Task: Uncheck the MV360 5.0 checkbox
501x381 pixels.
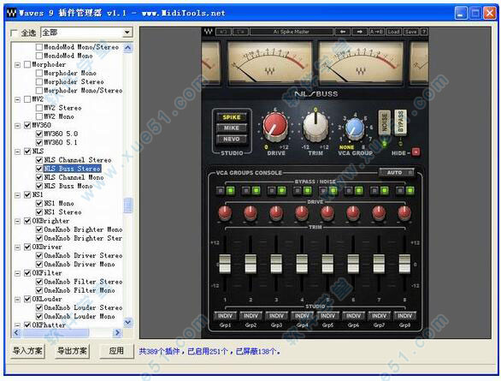Action: coord(39,134)
